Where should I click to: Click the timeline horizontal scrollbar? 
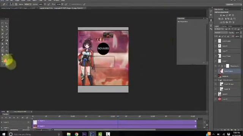click(x=105, y=130)
